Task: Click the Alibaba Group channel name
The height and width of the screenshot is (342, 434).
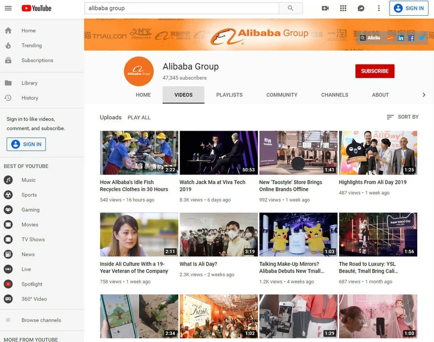Action: click(191, 67)
